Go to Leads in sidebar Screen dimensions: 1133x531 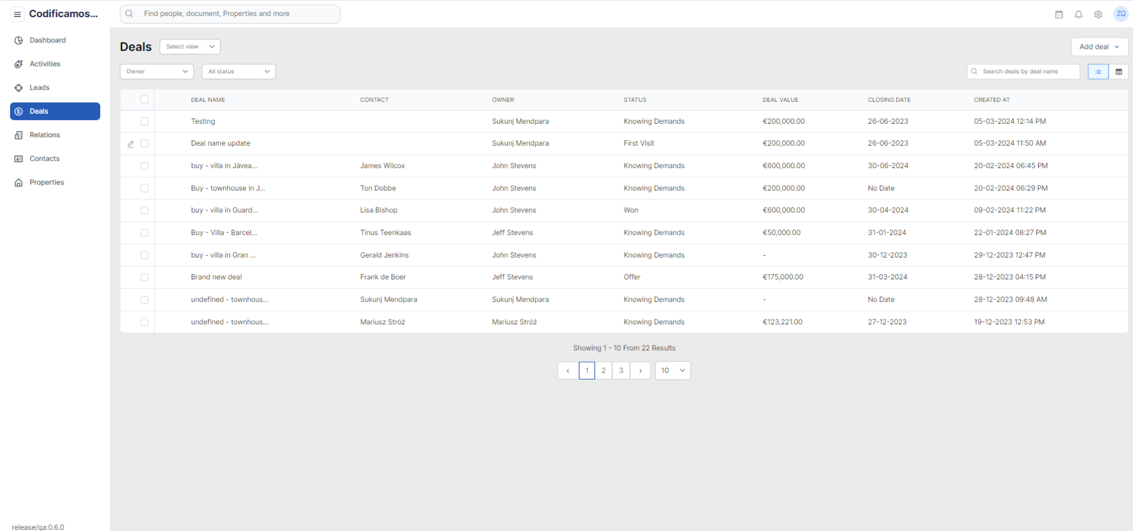40,88
